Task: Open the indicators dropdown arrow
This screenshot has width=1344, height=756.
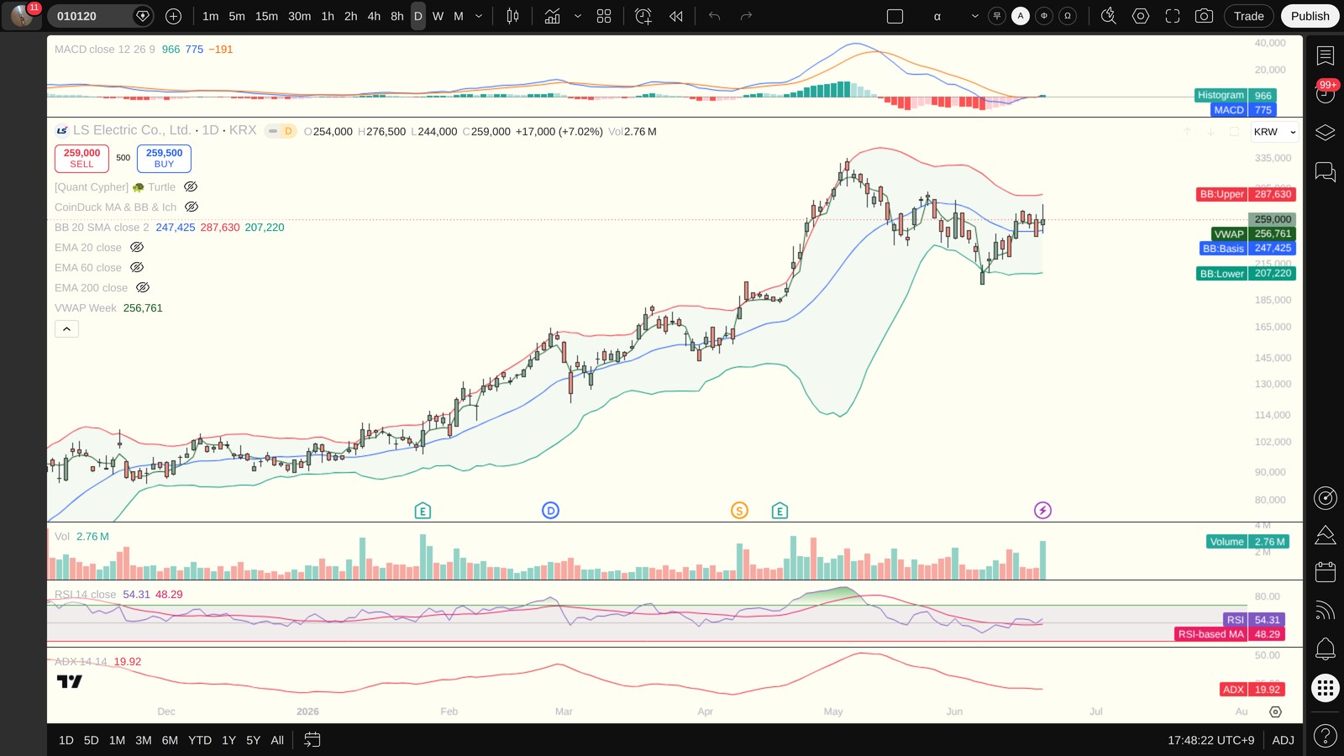Action: pos(578,16)
